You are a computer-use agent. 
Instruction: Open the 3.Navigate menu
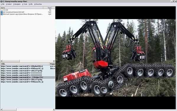coord(17,4)
